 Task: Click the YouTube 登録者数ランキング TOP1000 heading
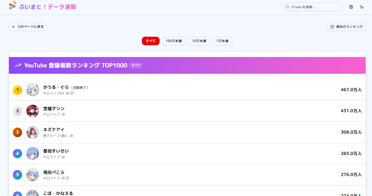coord(76,65)
